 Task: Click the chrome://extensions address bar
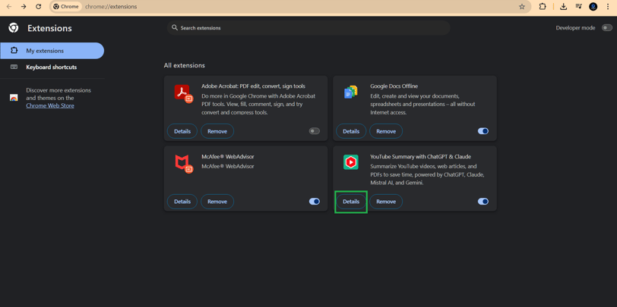pyautogui.click(x=291, y=7)
